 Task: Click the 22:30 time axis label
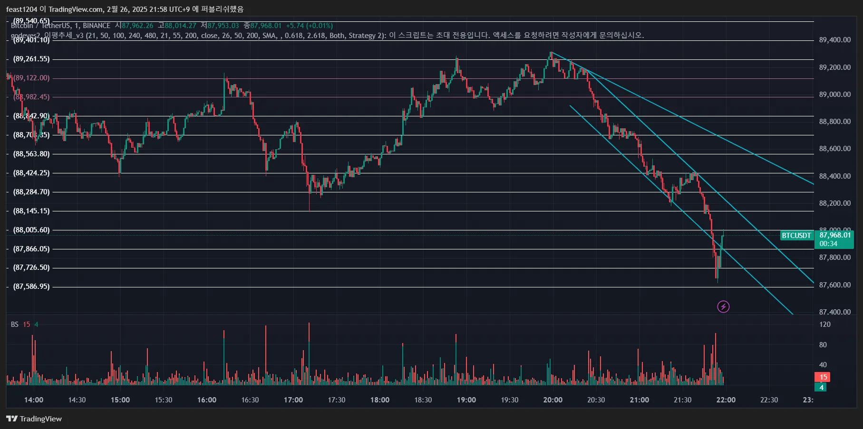click(x=769, y=400)
